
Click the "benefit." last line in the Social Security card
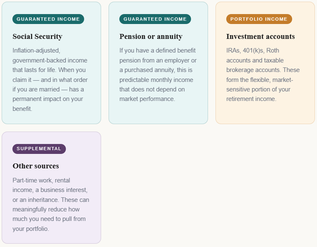(22, 109)
